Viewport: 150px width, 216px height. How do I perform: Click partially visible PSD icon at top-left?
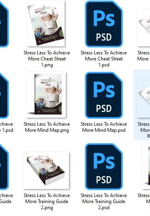[x=4, y=24]
